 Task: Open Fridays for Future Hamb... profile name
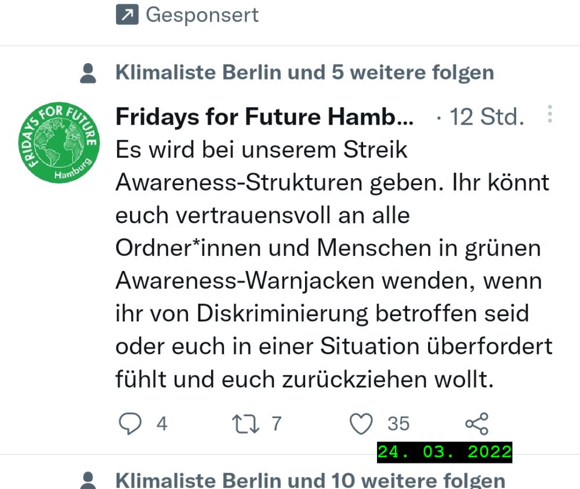264,117
